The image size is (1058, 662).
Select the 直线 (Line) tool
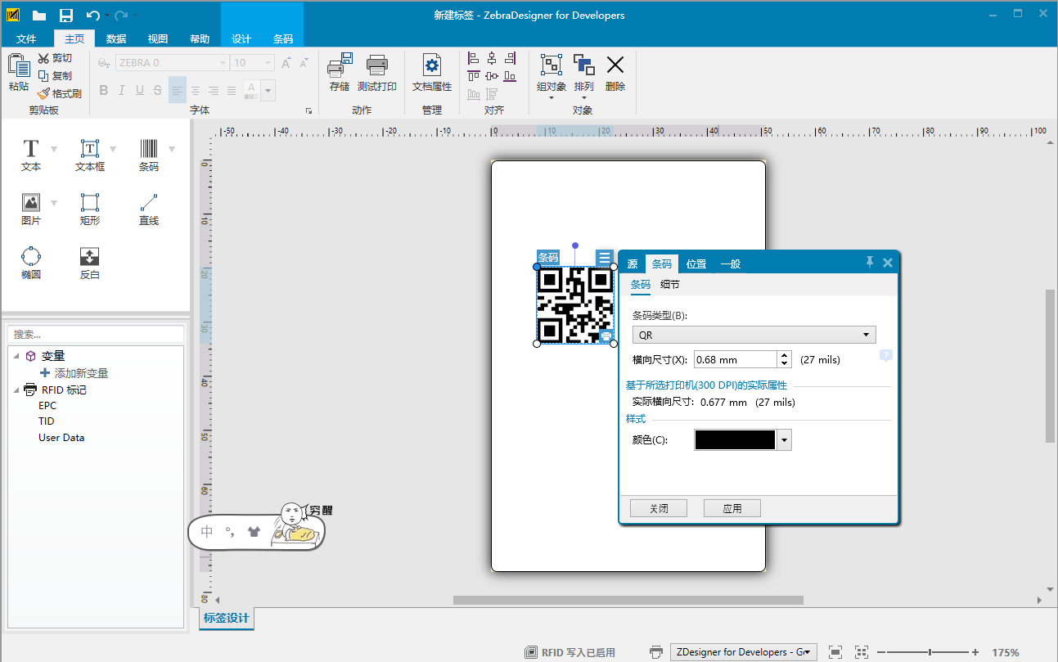tap(149, 209)
